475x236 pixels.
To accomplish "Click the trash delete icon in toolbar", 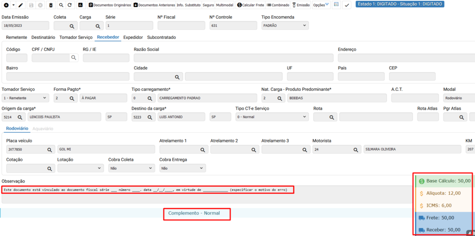I will [x=51, y=5].
